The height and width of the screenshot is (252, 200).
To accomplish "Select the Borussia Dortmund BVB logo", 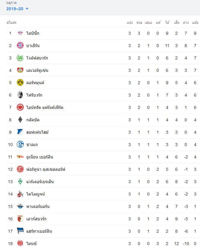I will point(20,82).
